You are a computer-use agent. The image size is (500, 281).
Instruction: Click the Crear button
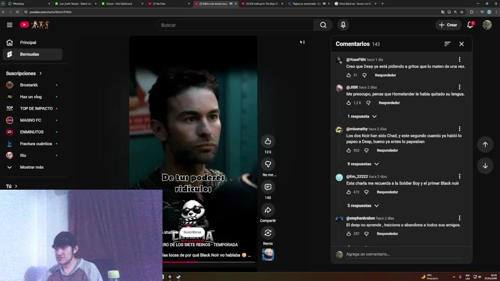click(x=448, y=25)
